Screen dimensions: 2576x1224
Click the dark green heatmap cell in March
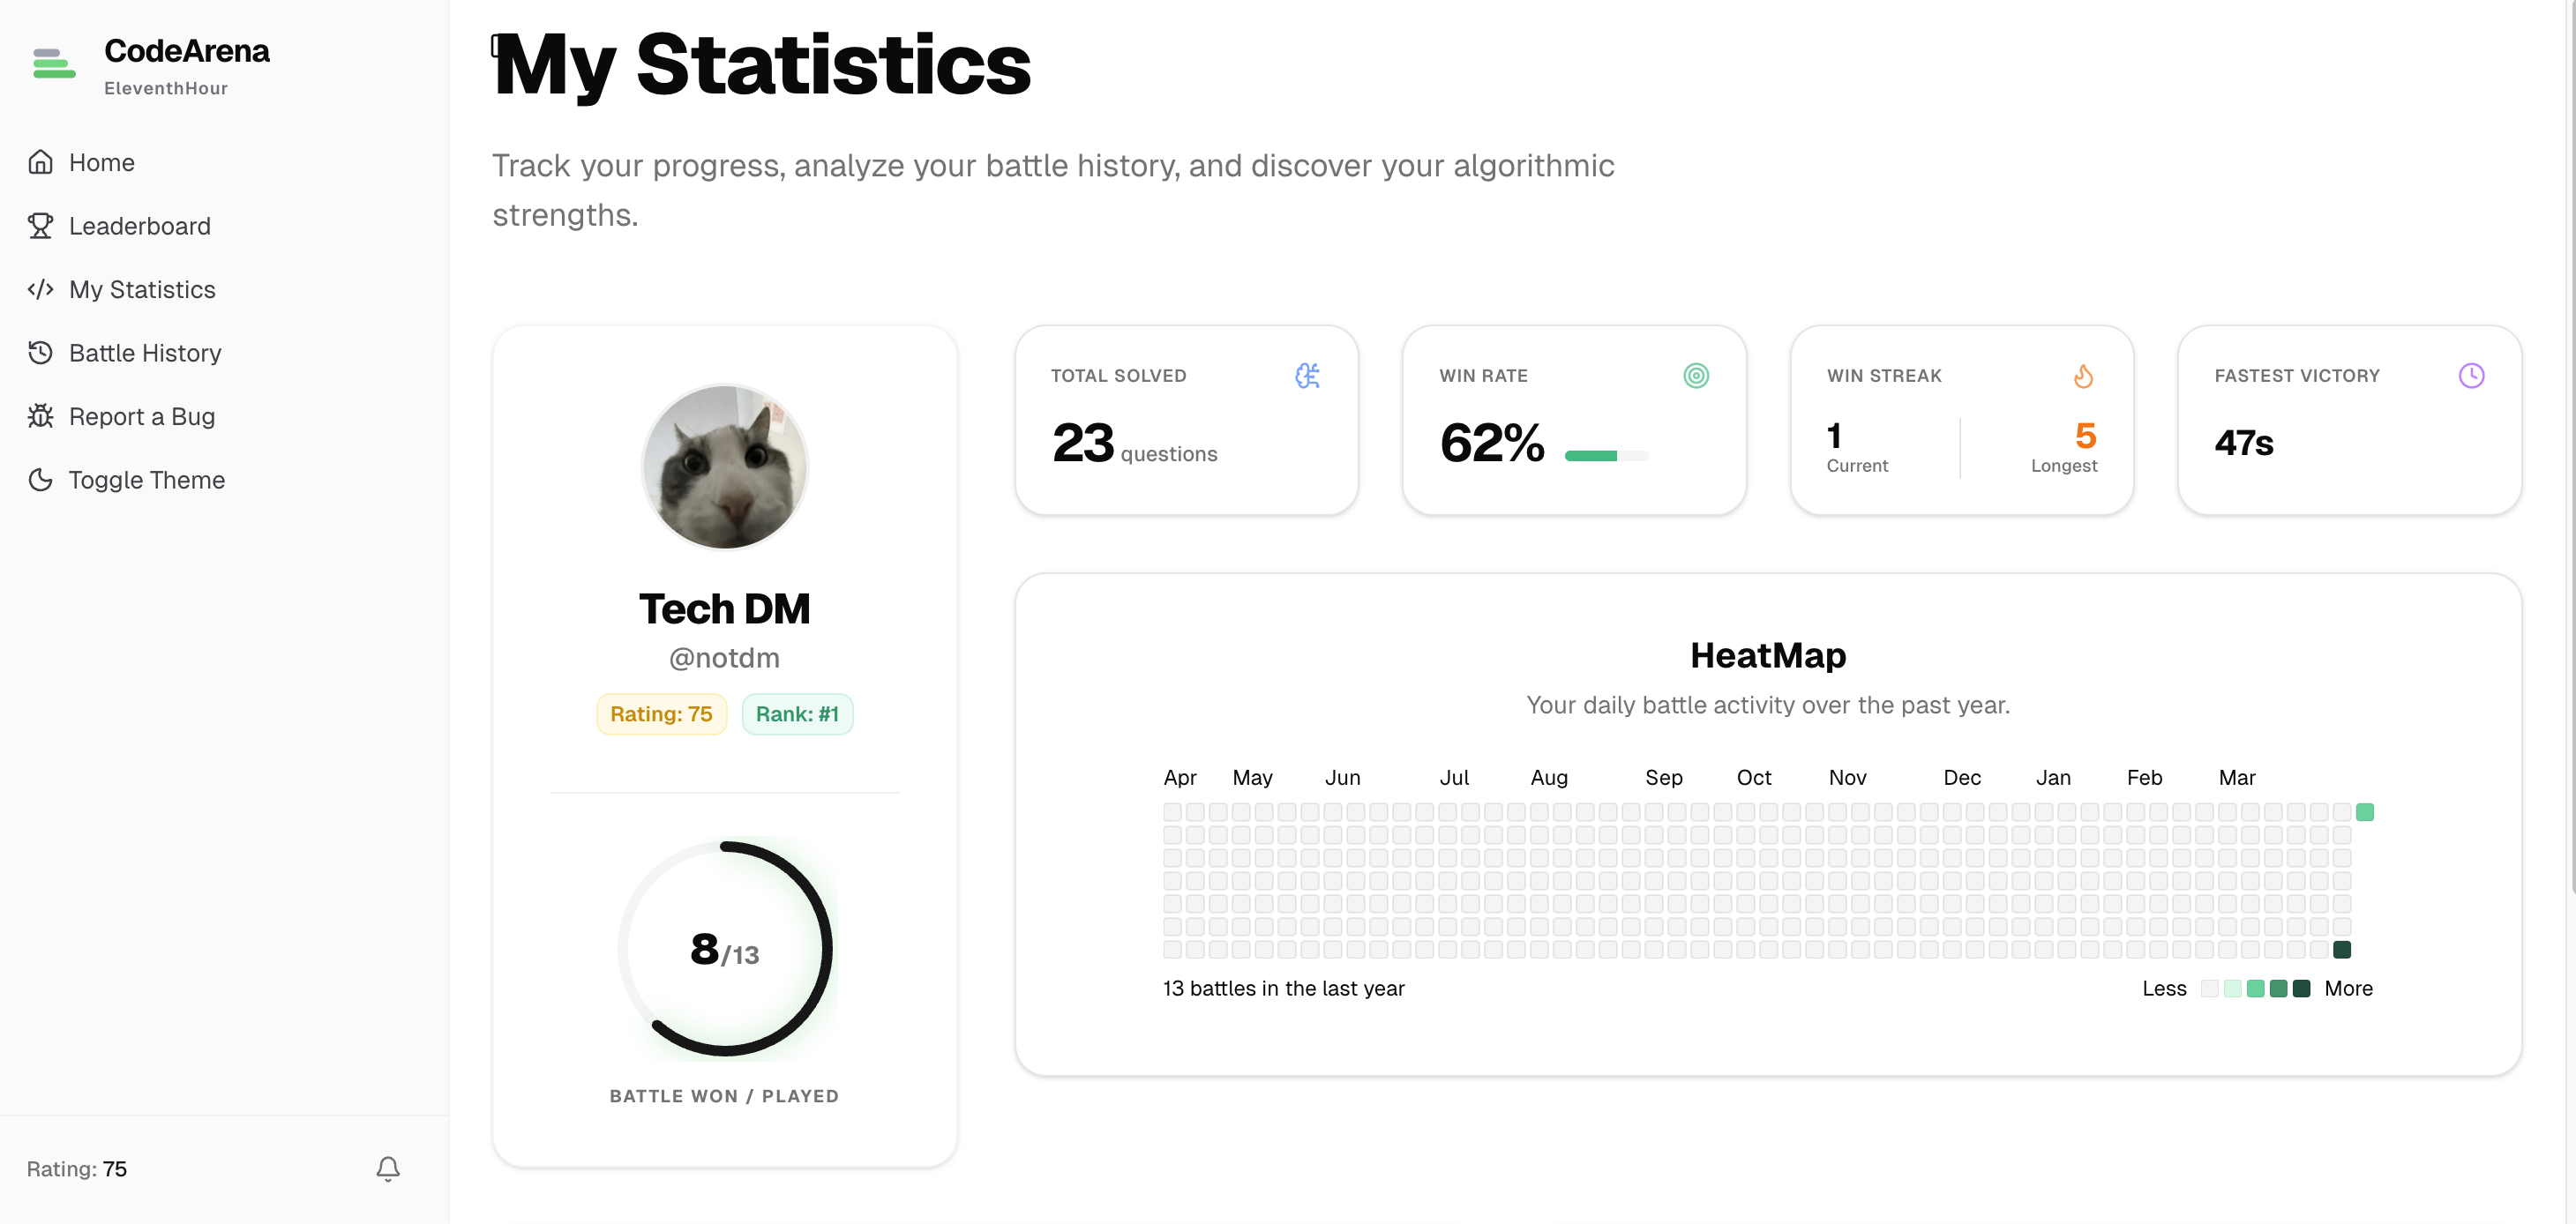coord(2341,949)
